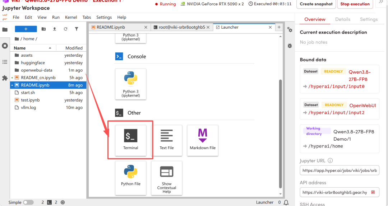The image size is (388, 206).
Task: Open Qwen3.8-27B-FP8 dataset link
Action: 360,75
